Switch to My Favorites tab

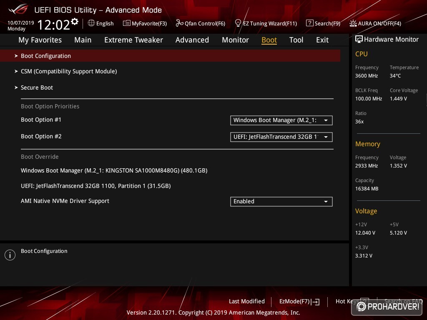click(40, 40)
